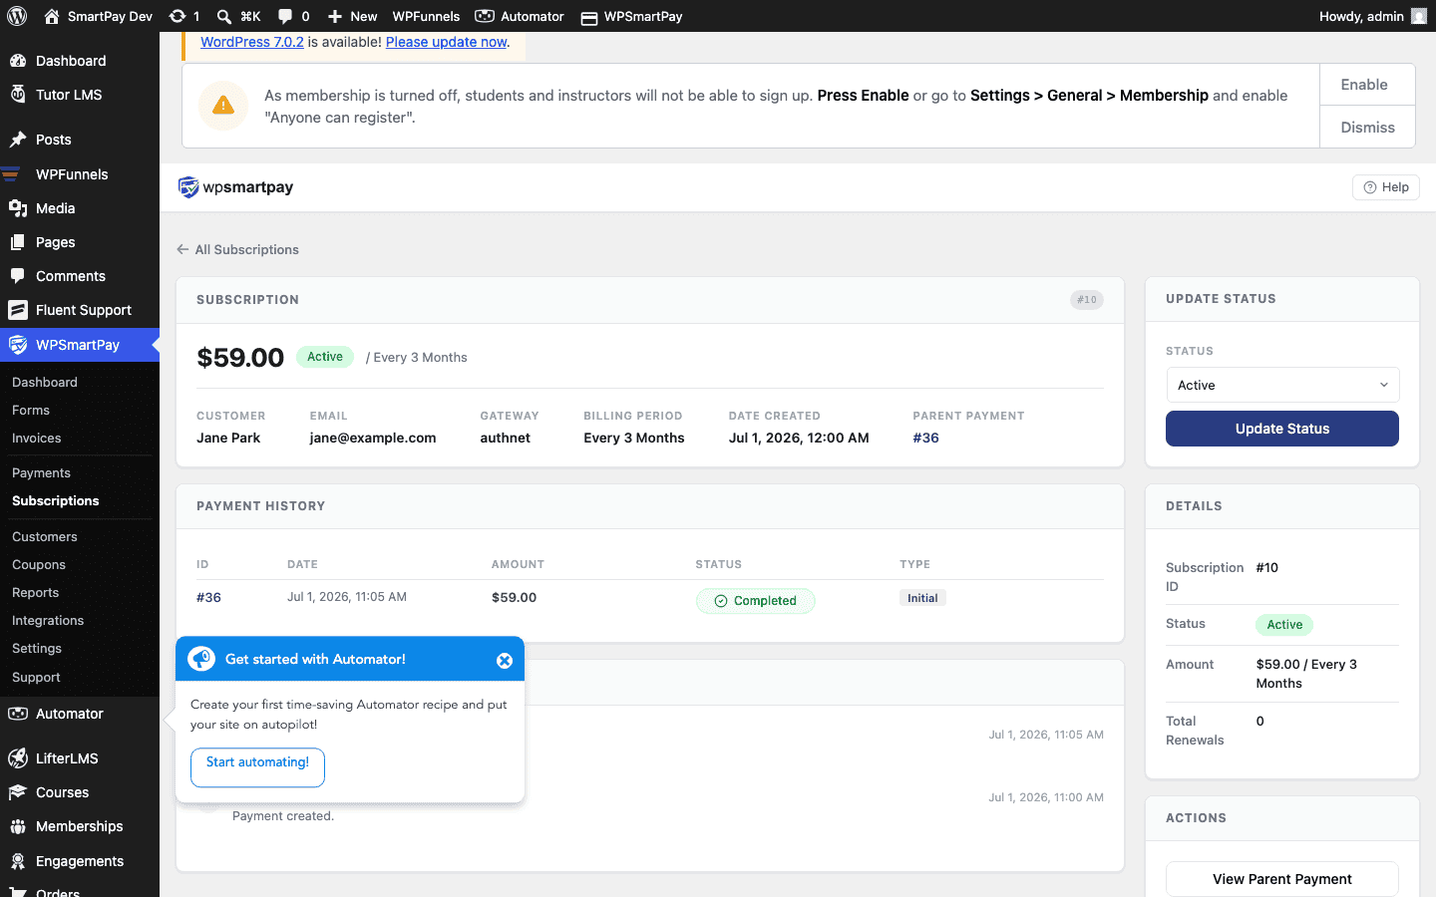Open the Invoices submenu
The width and height of the screenshot is (1436, 897).
tap(37, 438)
